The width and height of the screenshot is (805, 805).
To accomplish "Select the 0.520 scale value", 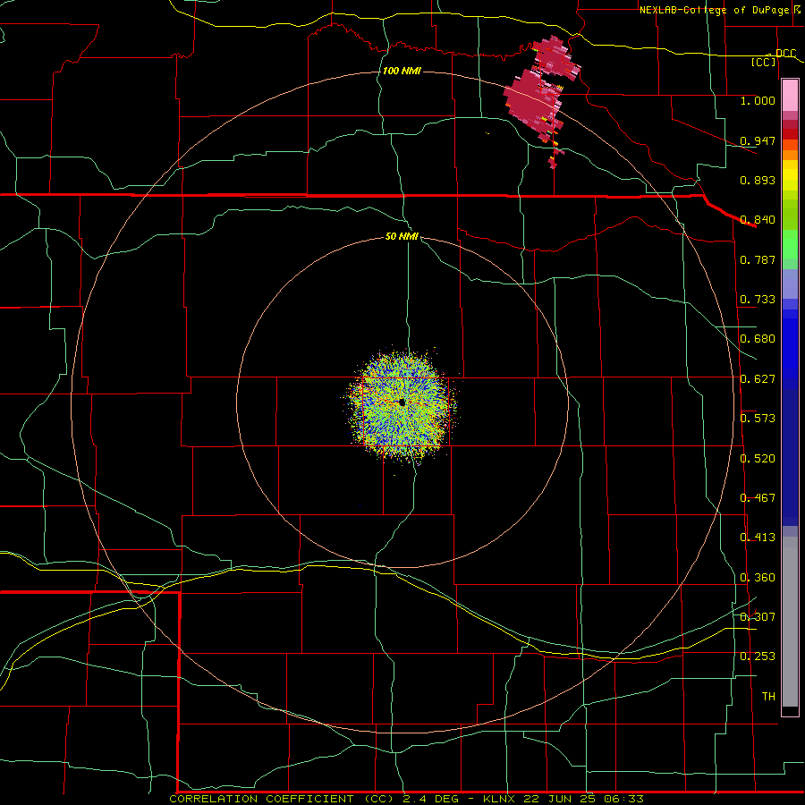I will click(x=758, y=459).
